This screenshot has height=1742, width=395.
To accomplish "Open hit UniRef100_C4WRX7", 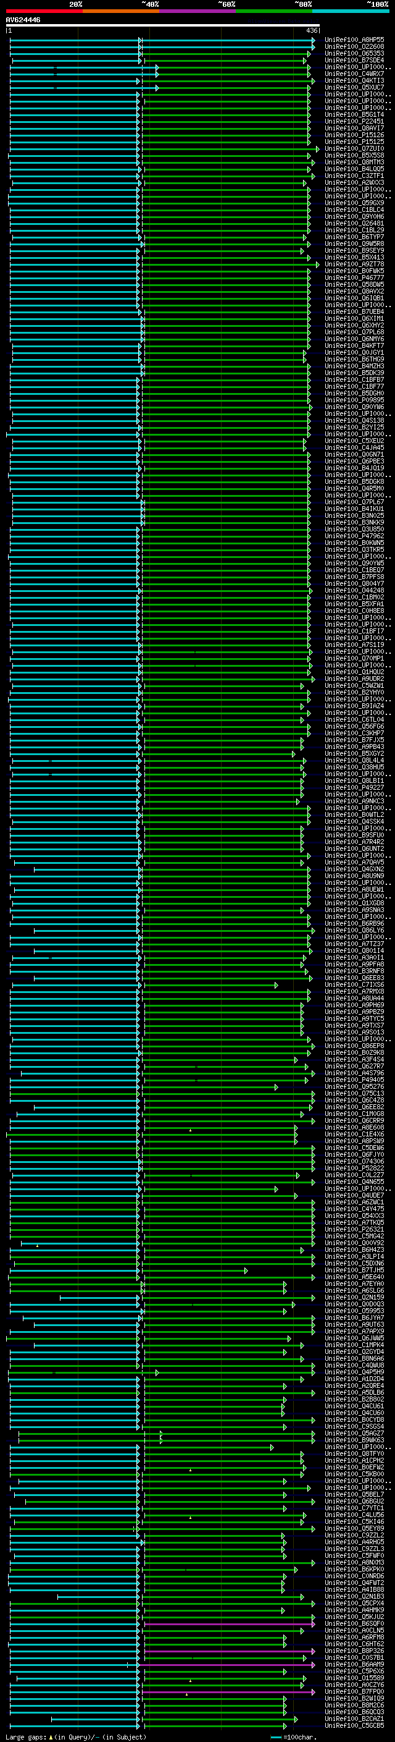I will click(354, 74).
